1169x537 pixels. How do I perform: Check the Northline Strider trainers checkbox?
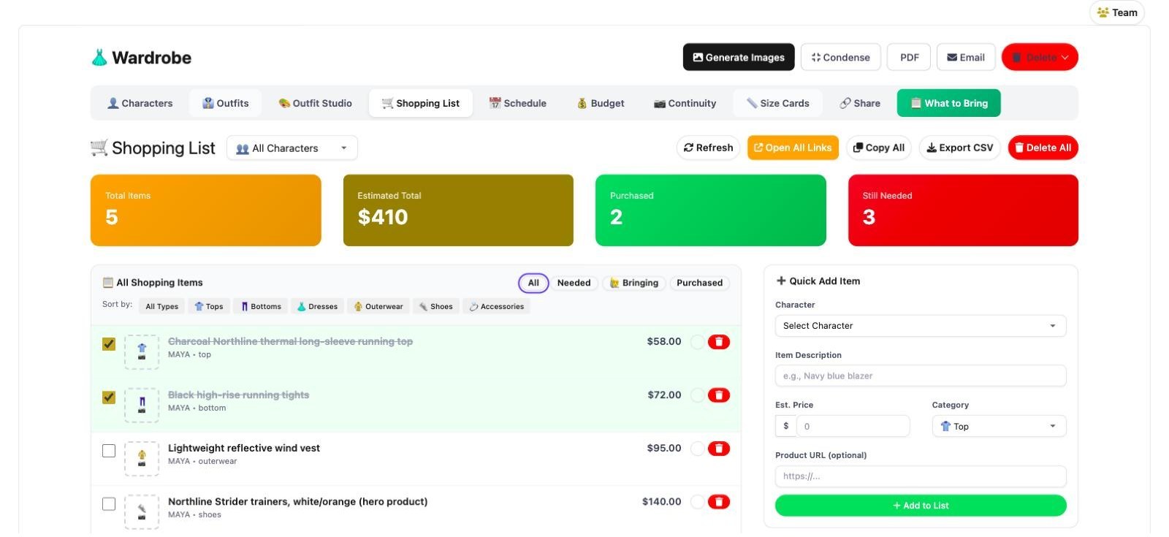pyautogui.click(x=109, y=504)
